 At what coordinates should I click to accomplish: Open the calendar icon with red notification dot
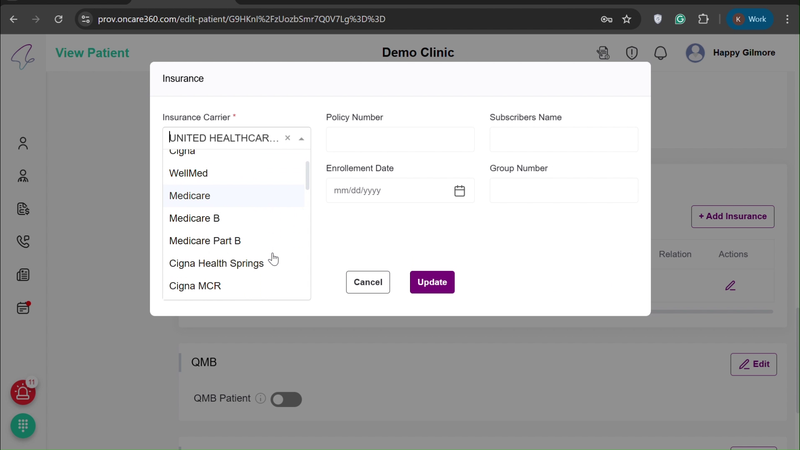[23, 308]
